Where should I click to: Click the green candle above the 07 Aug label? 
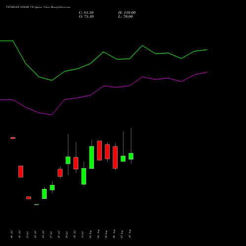click(123, 159)
